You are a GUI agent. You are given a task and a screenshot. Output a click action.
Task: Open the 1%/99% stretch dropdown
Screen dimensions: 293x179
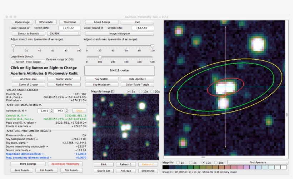[x=64, y=34]
